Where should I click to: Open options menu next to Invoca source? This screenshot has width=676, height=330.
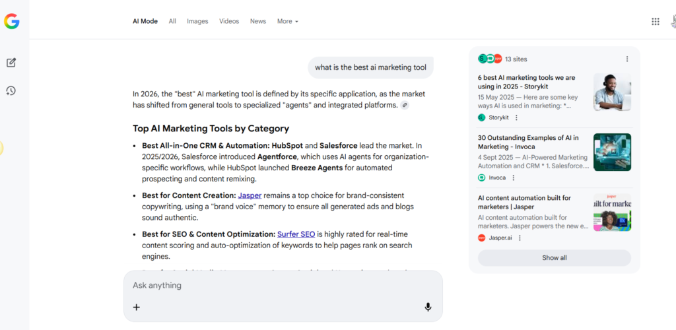(x=513, y=178)
